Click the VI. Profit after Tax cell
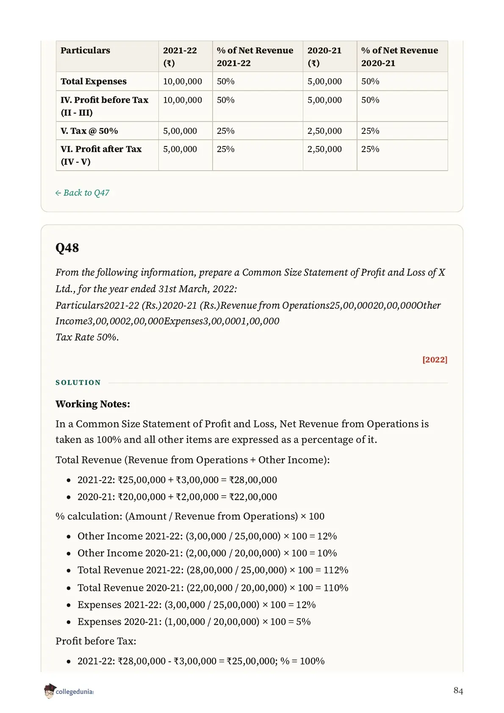This screenshot has width=504, height=713. click(107, 155)
